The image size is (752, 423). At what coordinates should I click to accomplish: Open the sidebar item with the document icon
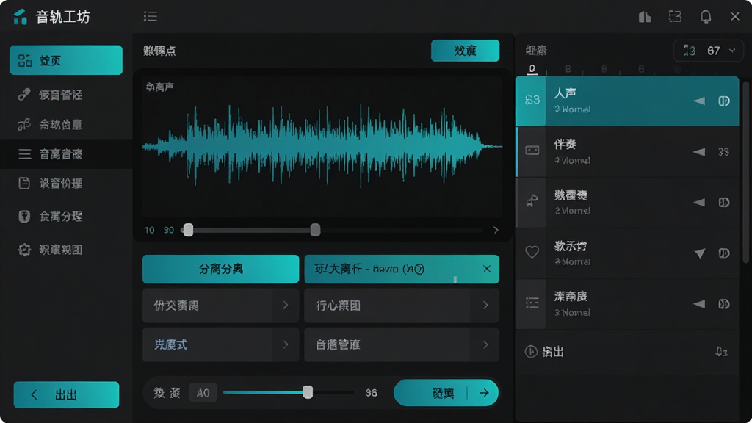point(66,183)
